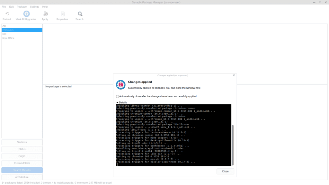This screenshot has height=185, width=329.
Task: Maximize the Synaptic window
Action: point(320,2)
